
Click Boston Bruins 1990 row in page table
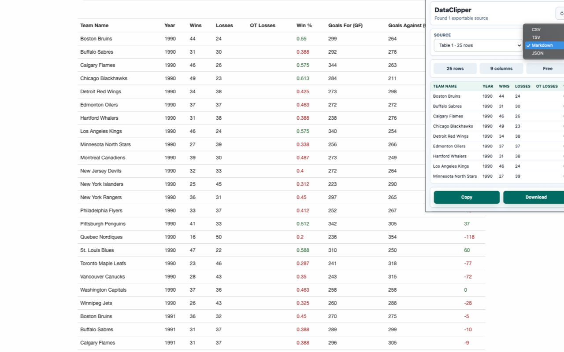251,39
